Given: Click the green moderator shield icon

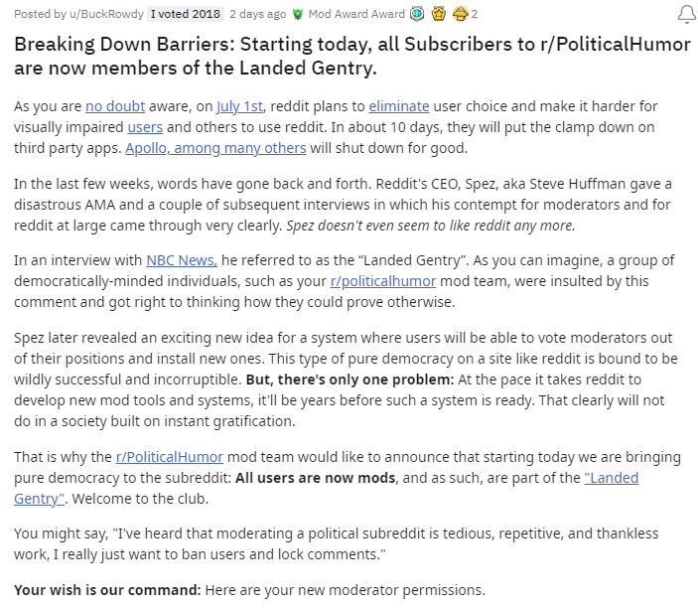Looking at the screenshot, I should tap(296, 15).
